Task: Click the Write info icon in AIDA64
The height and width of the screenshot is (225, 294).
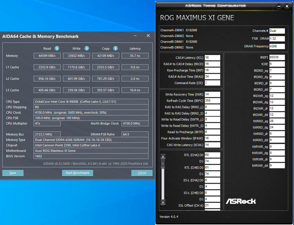Action: (87, 48)
